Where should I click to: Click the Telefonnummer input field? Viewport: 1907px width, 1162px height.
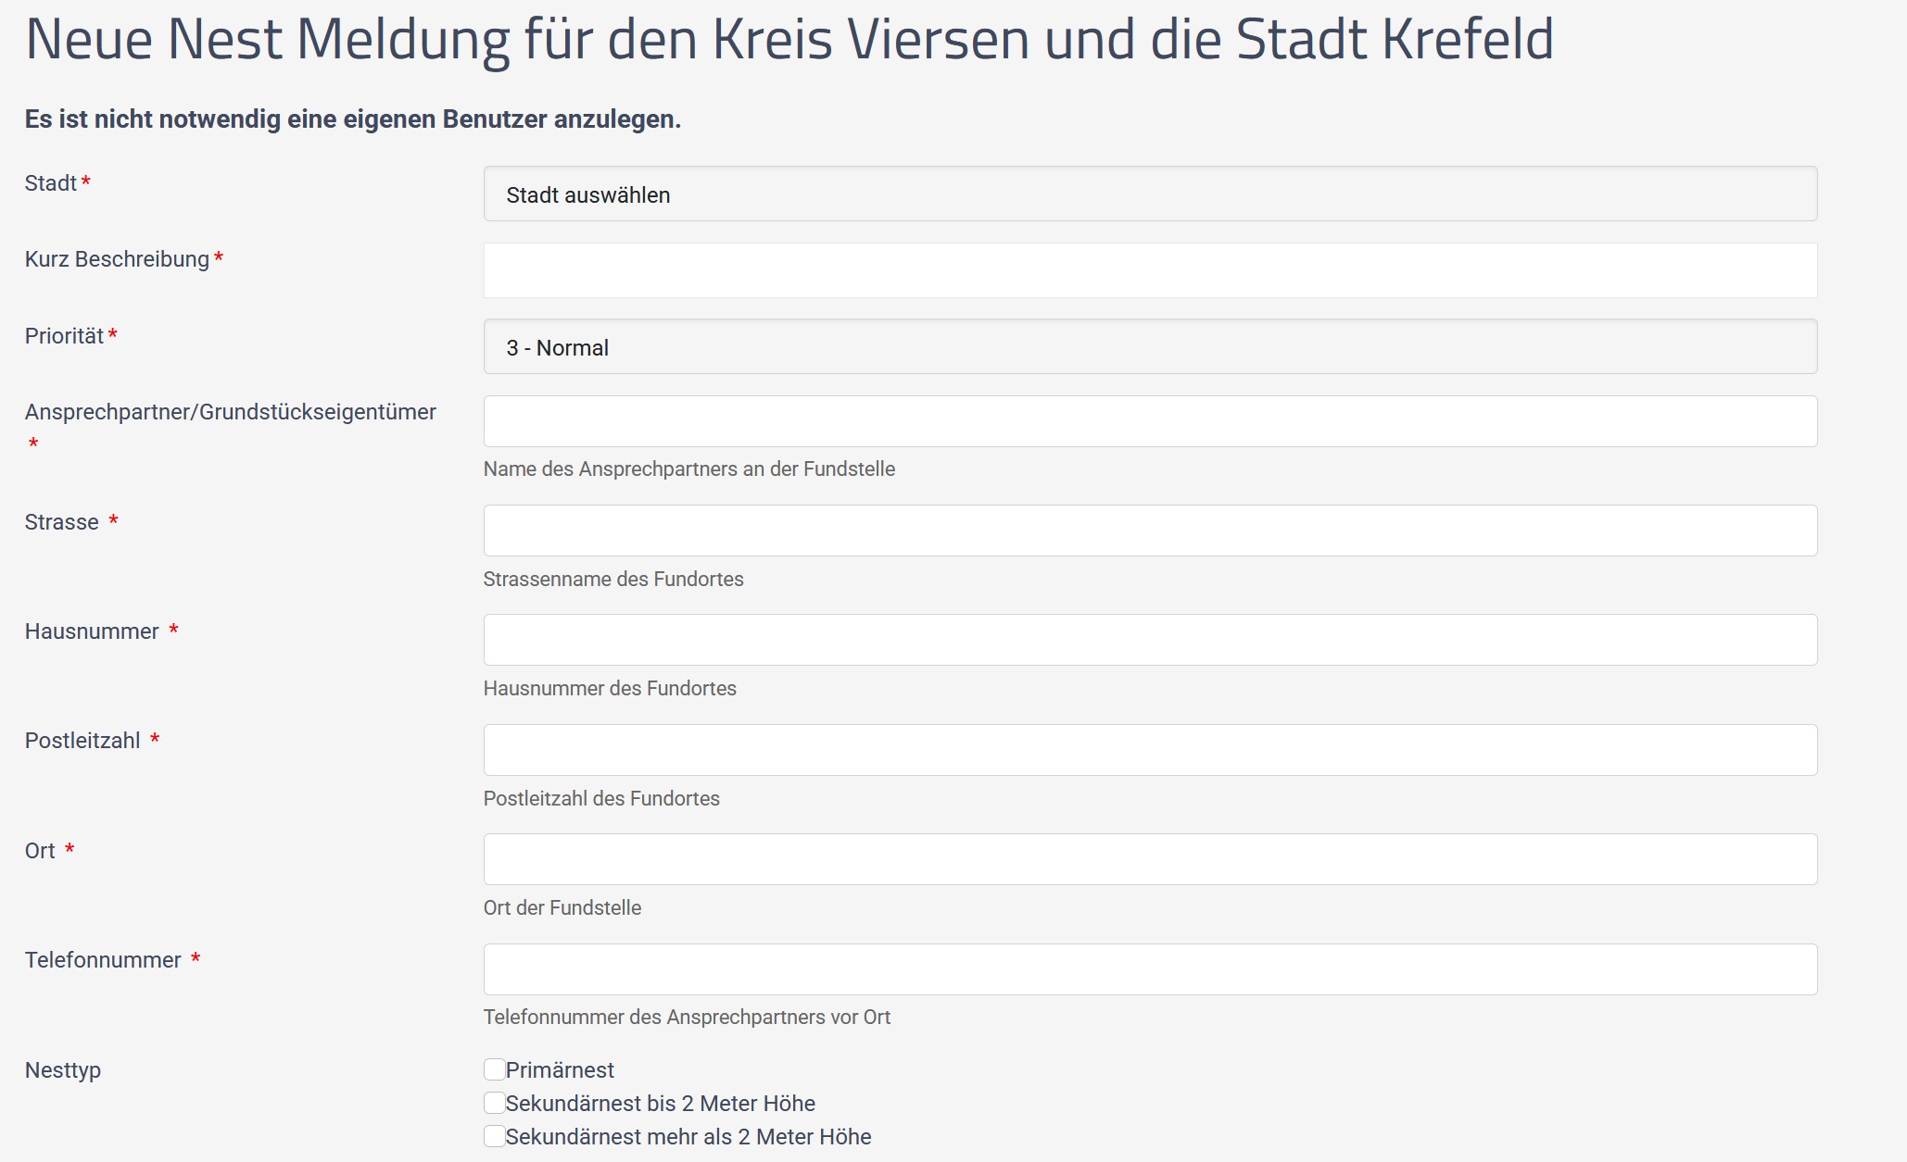pos(1150,969)
